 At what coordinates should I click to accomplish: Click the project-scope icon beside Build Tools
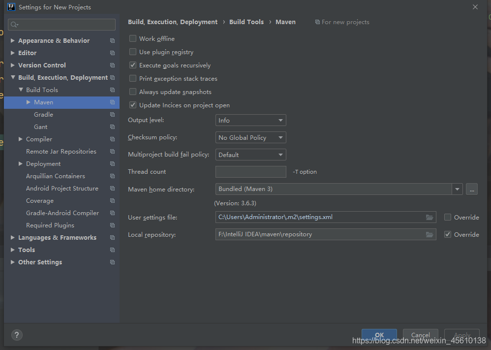tap(112, 90)
